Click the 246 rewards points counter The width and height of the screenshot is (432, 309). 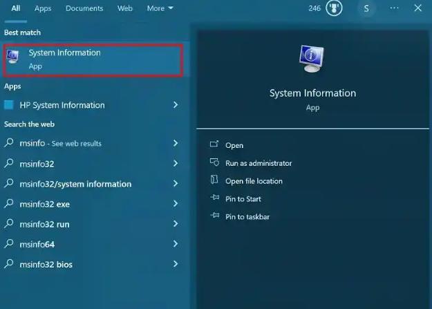tap(314, 8)
